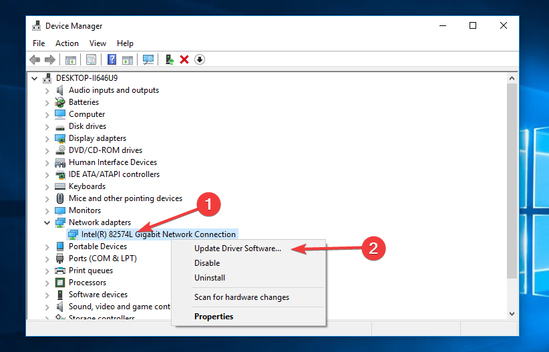Collapse the DESKTOP-II646U9 root node
Image resolution: width=549 pixels, height=352 pixels.
click(x=34, y=78)
